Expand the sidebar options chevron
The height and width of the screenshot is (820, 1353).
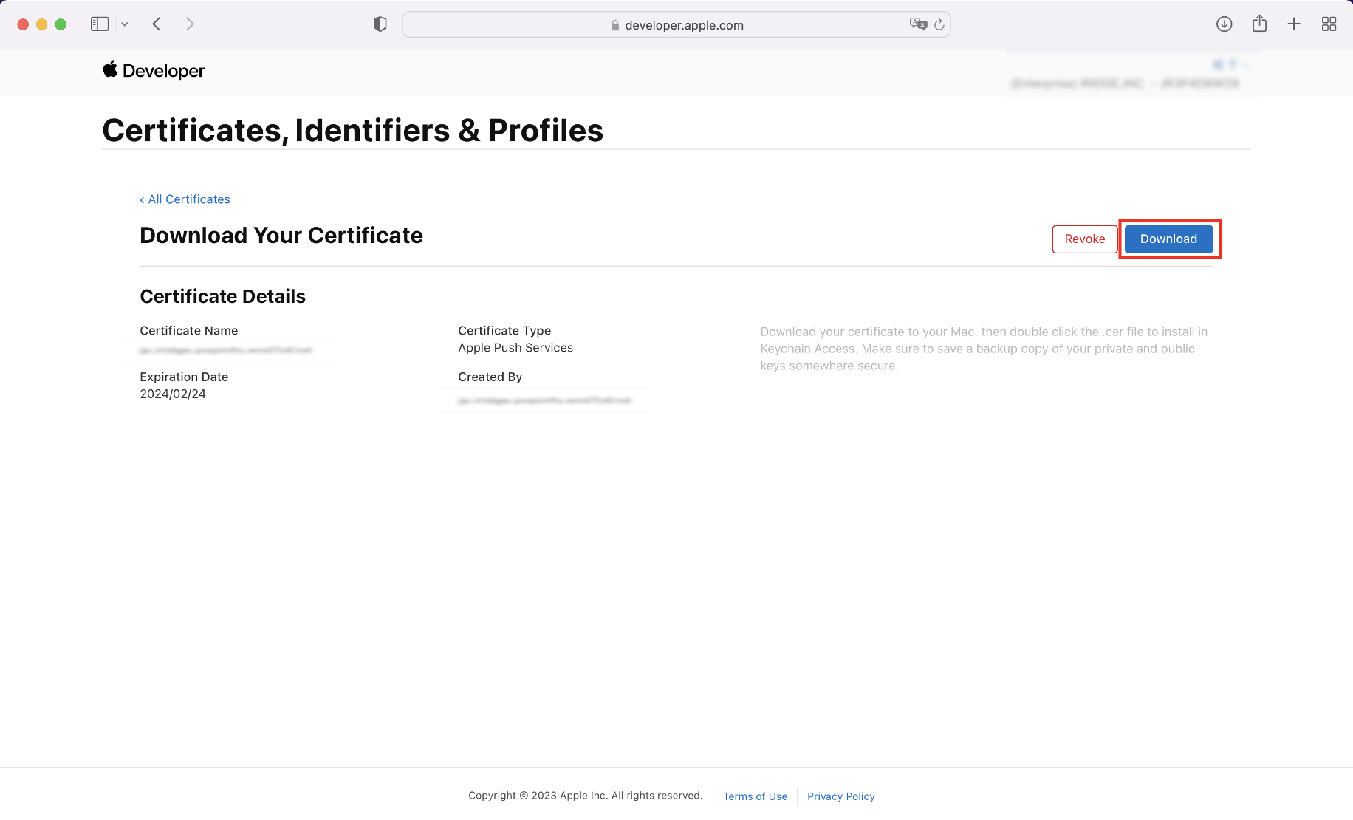coord(125,24)
